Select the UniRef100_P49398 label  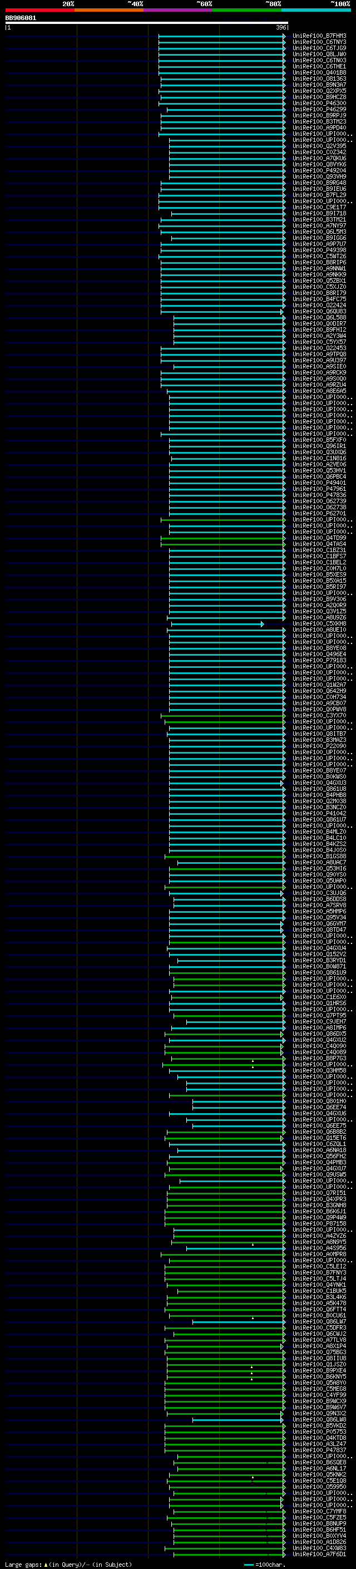point(319,250)
